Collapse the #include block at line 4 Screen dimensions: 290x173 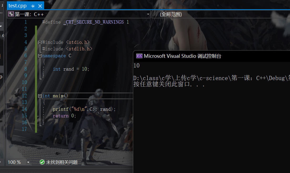(40, 43)
